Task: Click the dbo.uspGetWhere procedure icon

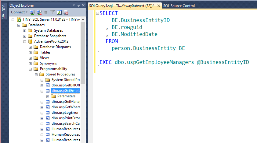Action: 48,107
